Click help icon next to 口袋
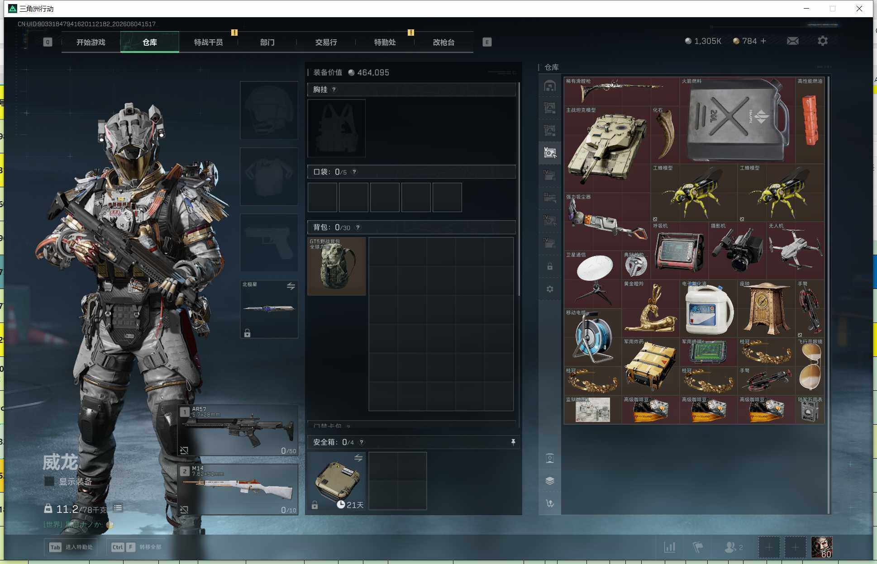Viewport: 877px width, 564px height. coord(354,172)
